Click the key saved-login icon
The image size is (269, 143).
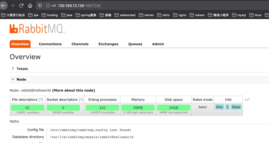[x=54, y=6]
